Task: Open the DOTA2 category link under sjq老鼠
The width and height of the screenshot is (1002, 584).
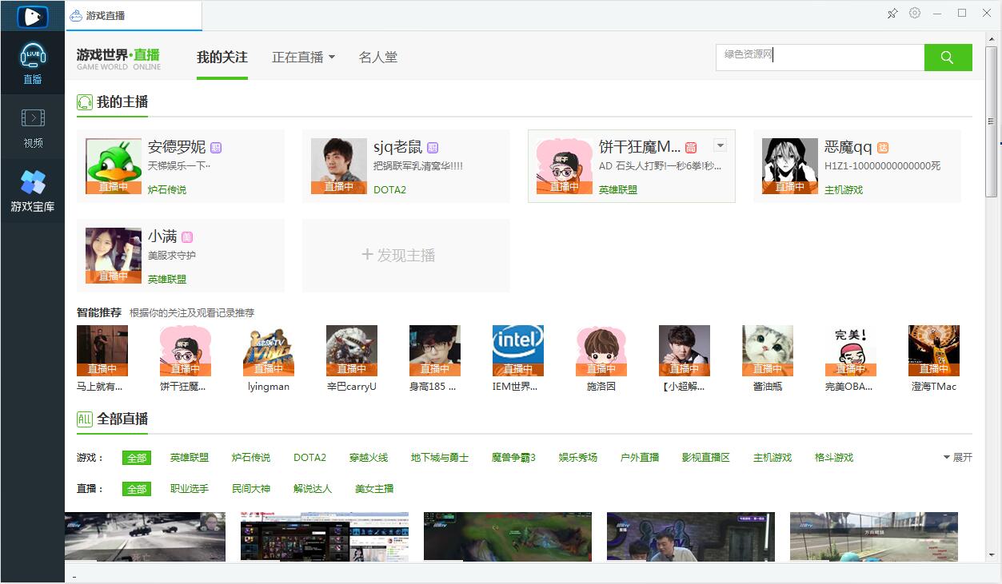Action: point(389,190)
